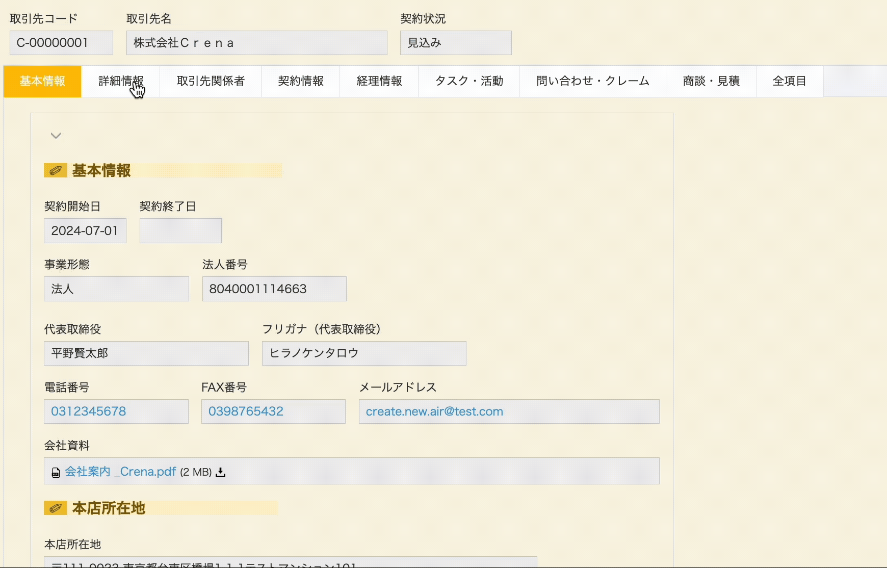Click the empty 契約終了日 field
Screen dimensions: 887x568
click(180, 231)
